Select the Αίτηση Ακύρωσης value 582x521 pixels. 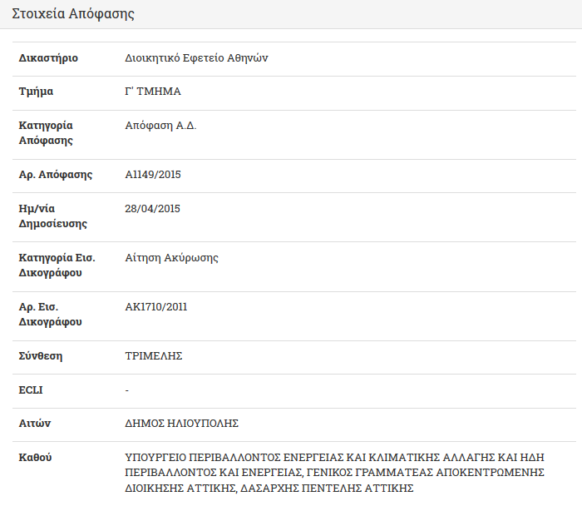point(171,258)
